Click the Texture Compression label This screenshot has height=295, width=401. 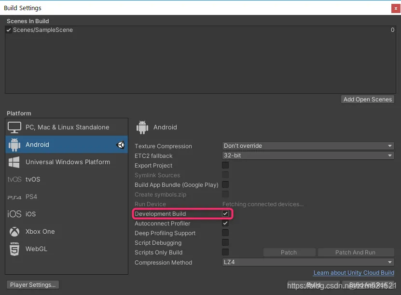[163, 146]
